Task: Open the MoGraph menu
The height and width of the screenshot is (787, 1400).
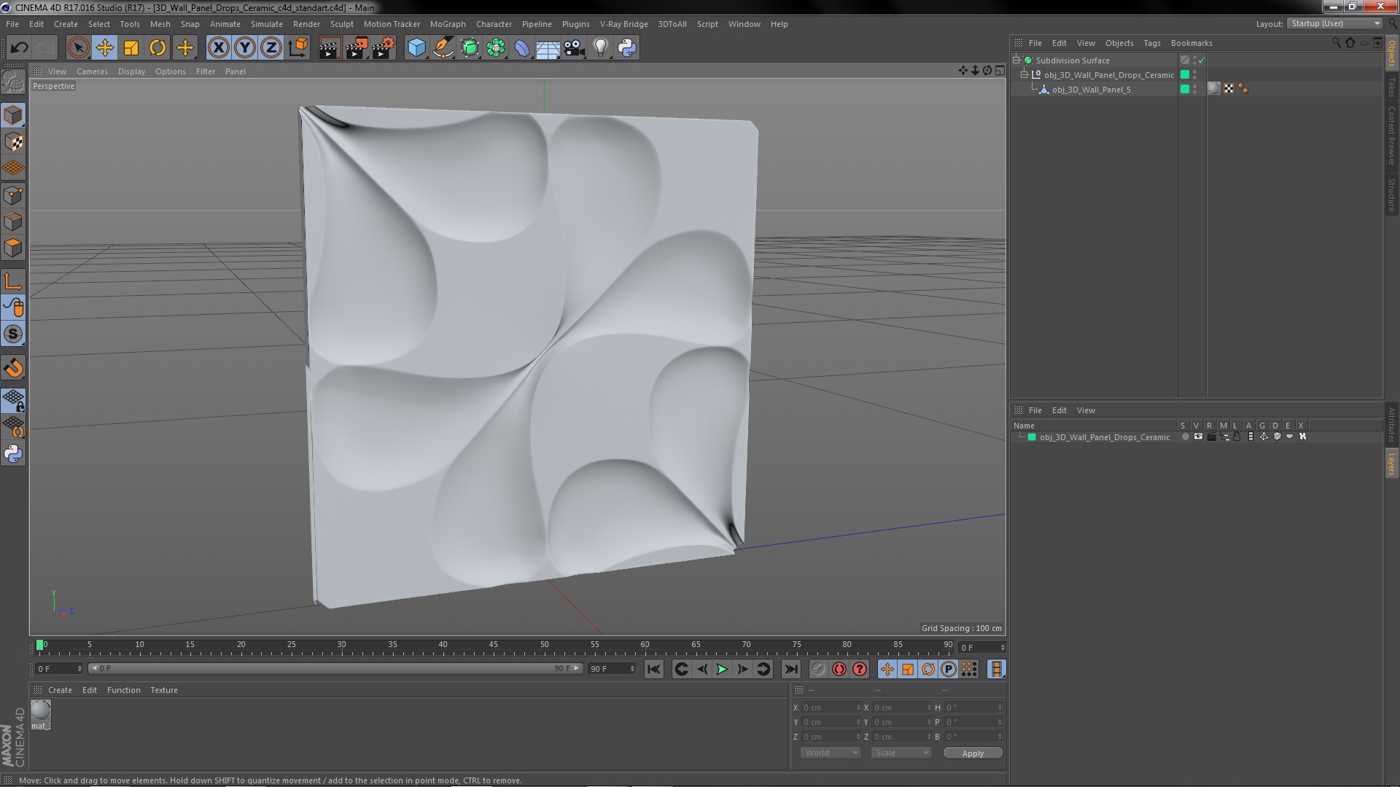Action: 448,24
